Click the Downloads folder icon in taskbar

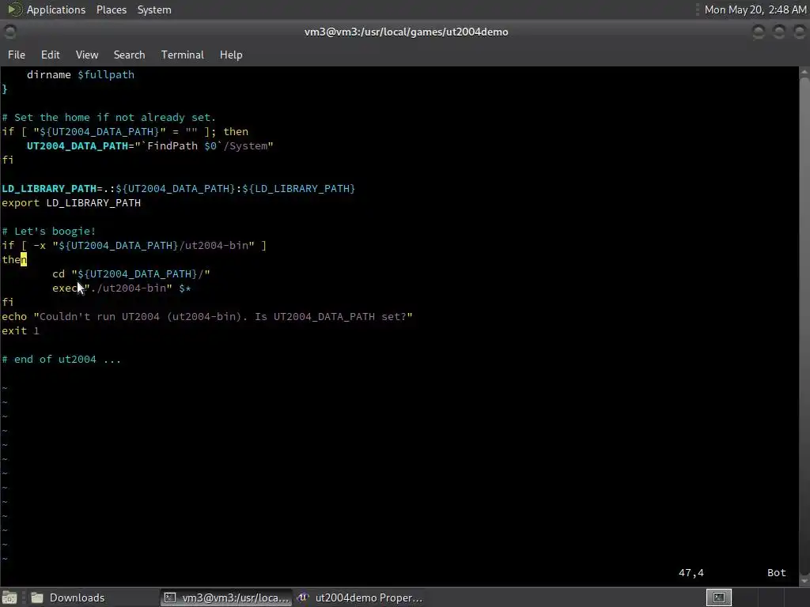point(36,598)
